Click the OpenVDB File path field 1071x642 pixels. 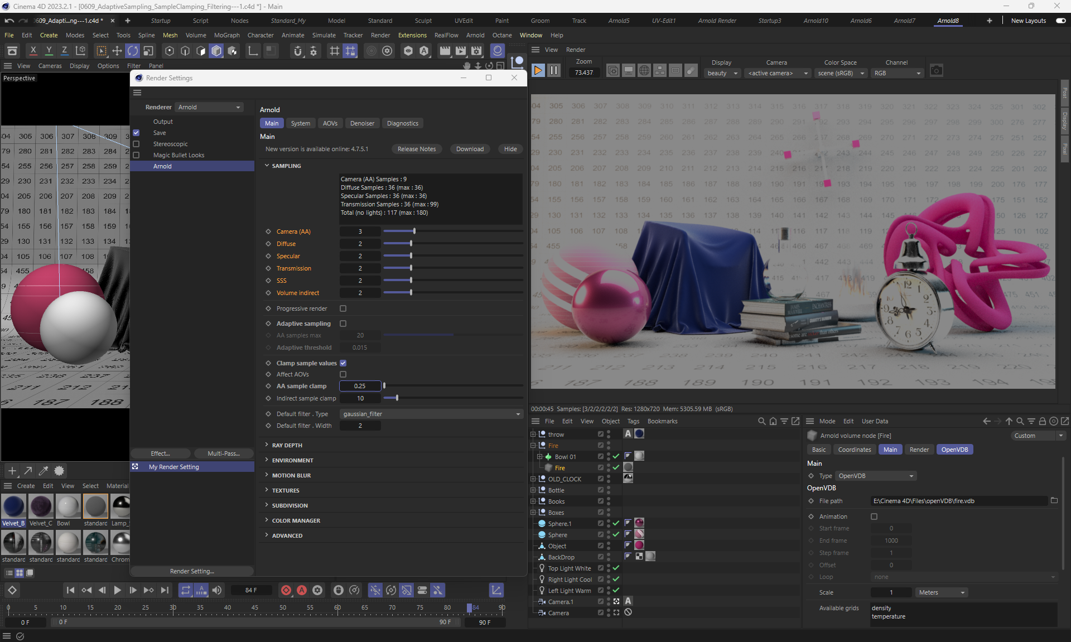pos(958,501)
